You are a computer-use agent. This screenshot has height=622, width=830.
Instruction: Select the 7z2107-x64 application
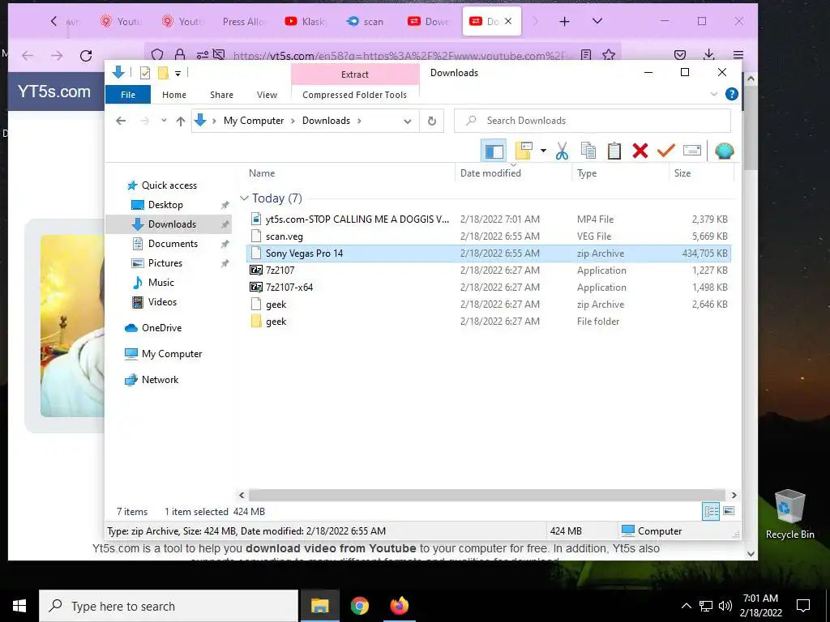489,288
